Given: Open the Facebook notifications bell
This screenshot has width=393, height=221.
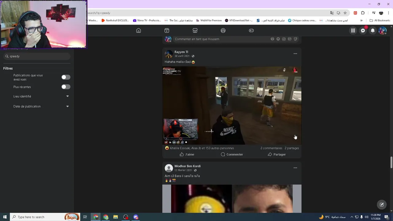Looking at the screenshot, I should 373,30.
